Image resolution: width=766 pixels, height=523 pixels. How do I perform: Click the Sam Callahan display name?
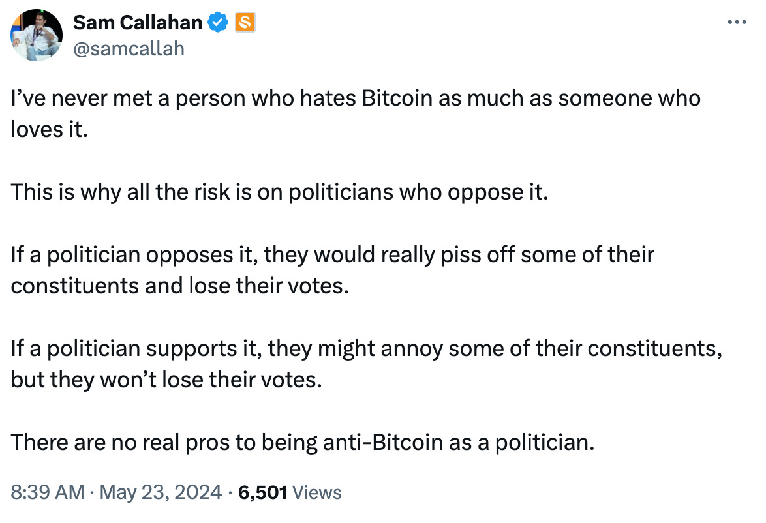point(138,22)
